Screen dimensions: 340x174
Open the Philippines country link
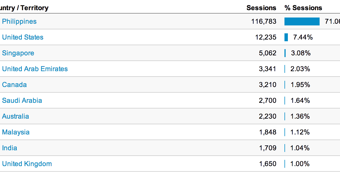tap(19, 21)
